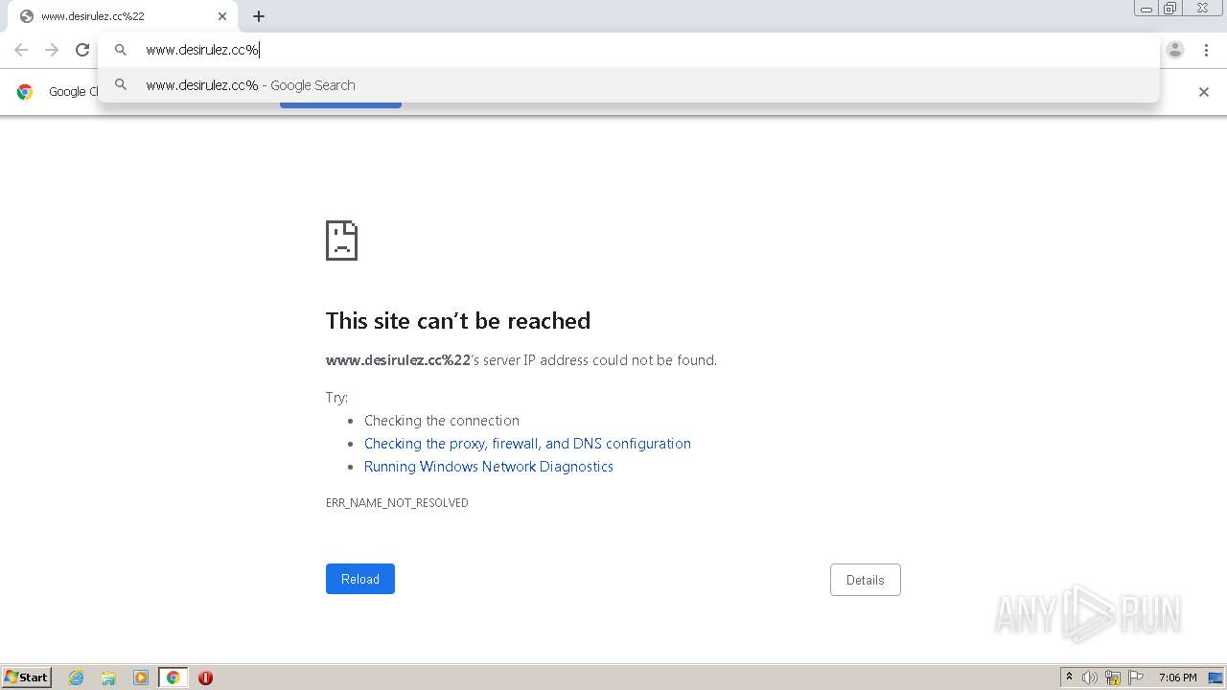1227x690 pixels.
Task: Click the ERR_NAME_NOT_RESOLVED error code text
Action: click(397, 503)
